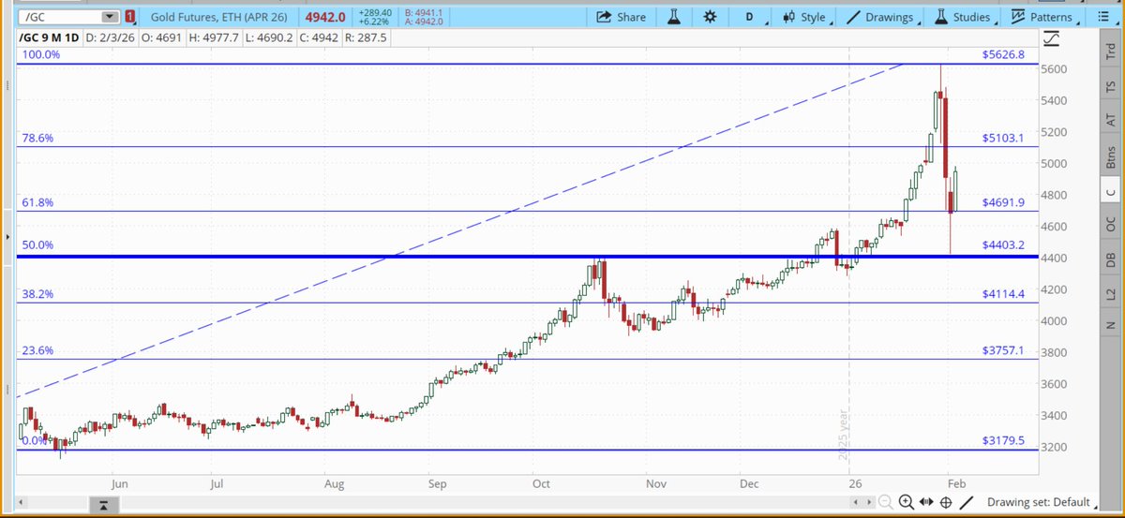
Task: Open the TS side panel tab
Action: pyautogui.click(x=1111, y=84)
